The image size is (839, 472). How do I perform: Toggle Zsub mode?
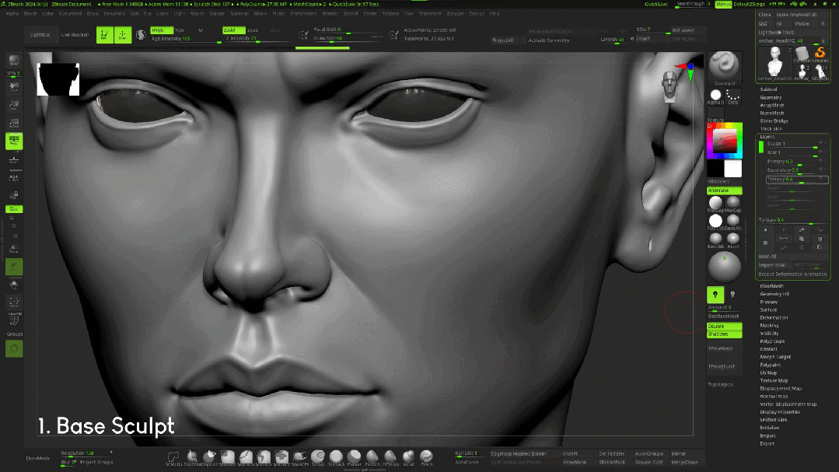click(253, 30)
